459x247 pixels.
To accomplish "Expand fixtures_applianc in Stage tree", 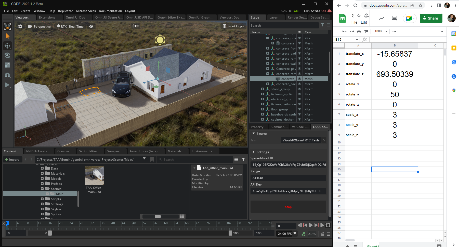I will pos(263,94).
